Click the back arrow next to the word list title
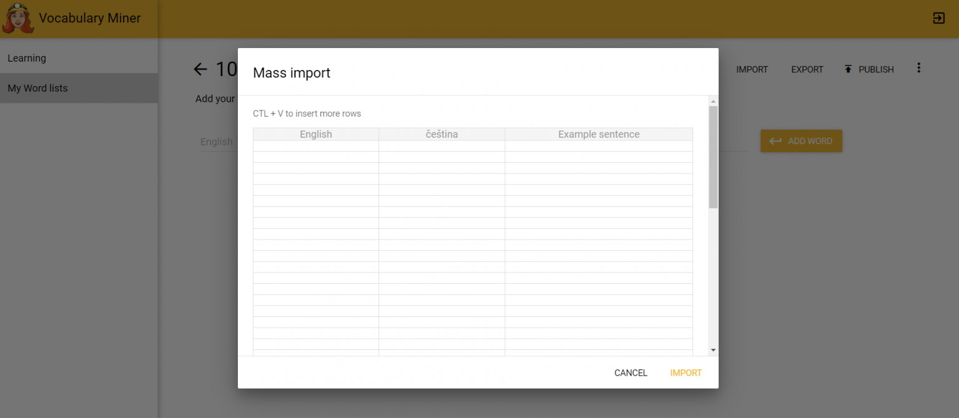Screen dimensions: 959x418 click(200, 69)
